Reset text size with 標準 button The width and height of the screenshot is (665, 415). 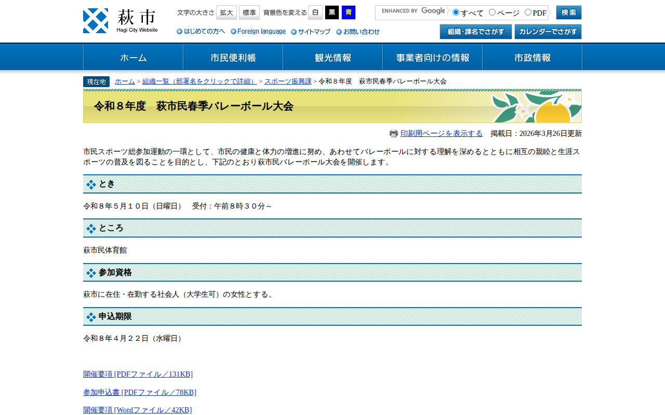click(x=249, y=12)
